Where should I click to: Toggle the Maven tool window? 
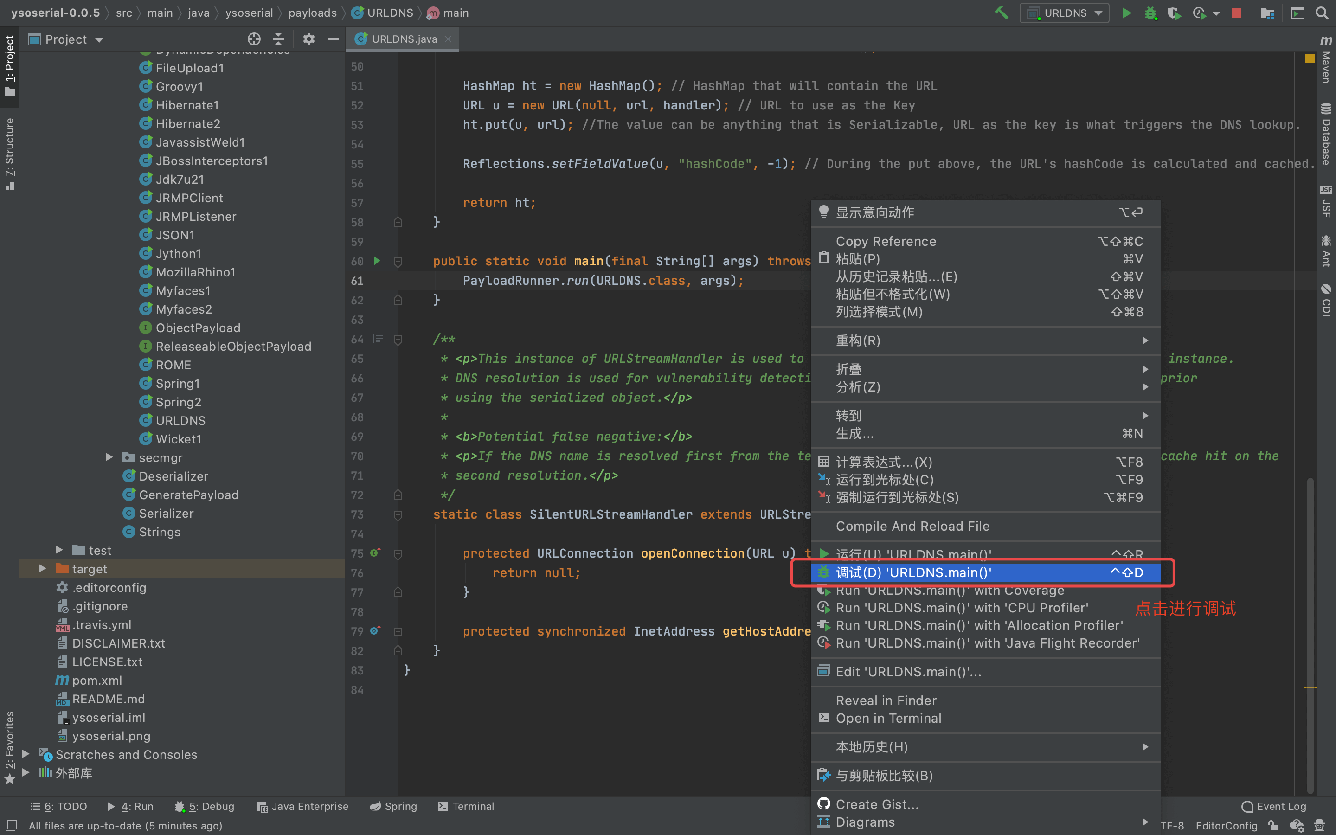(1326, 61)
